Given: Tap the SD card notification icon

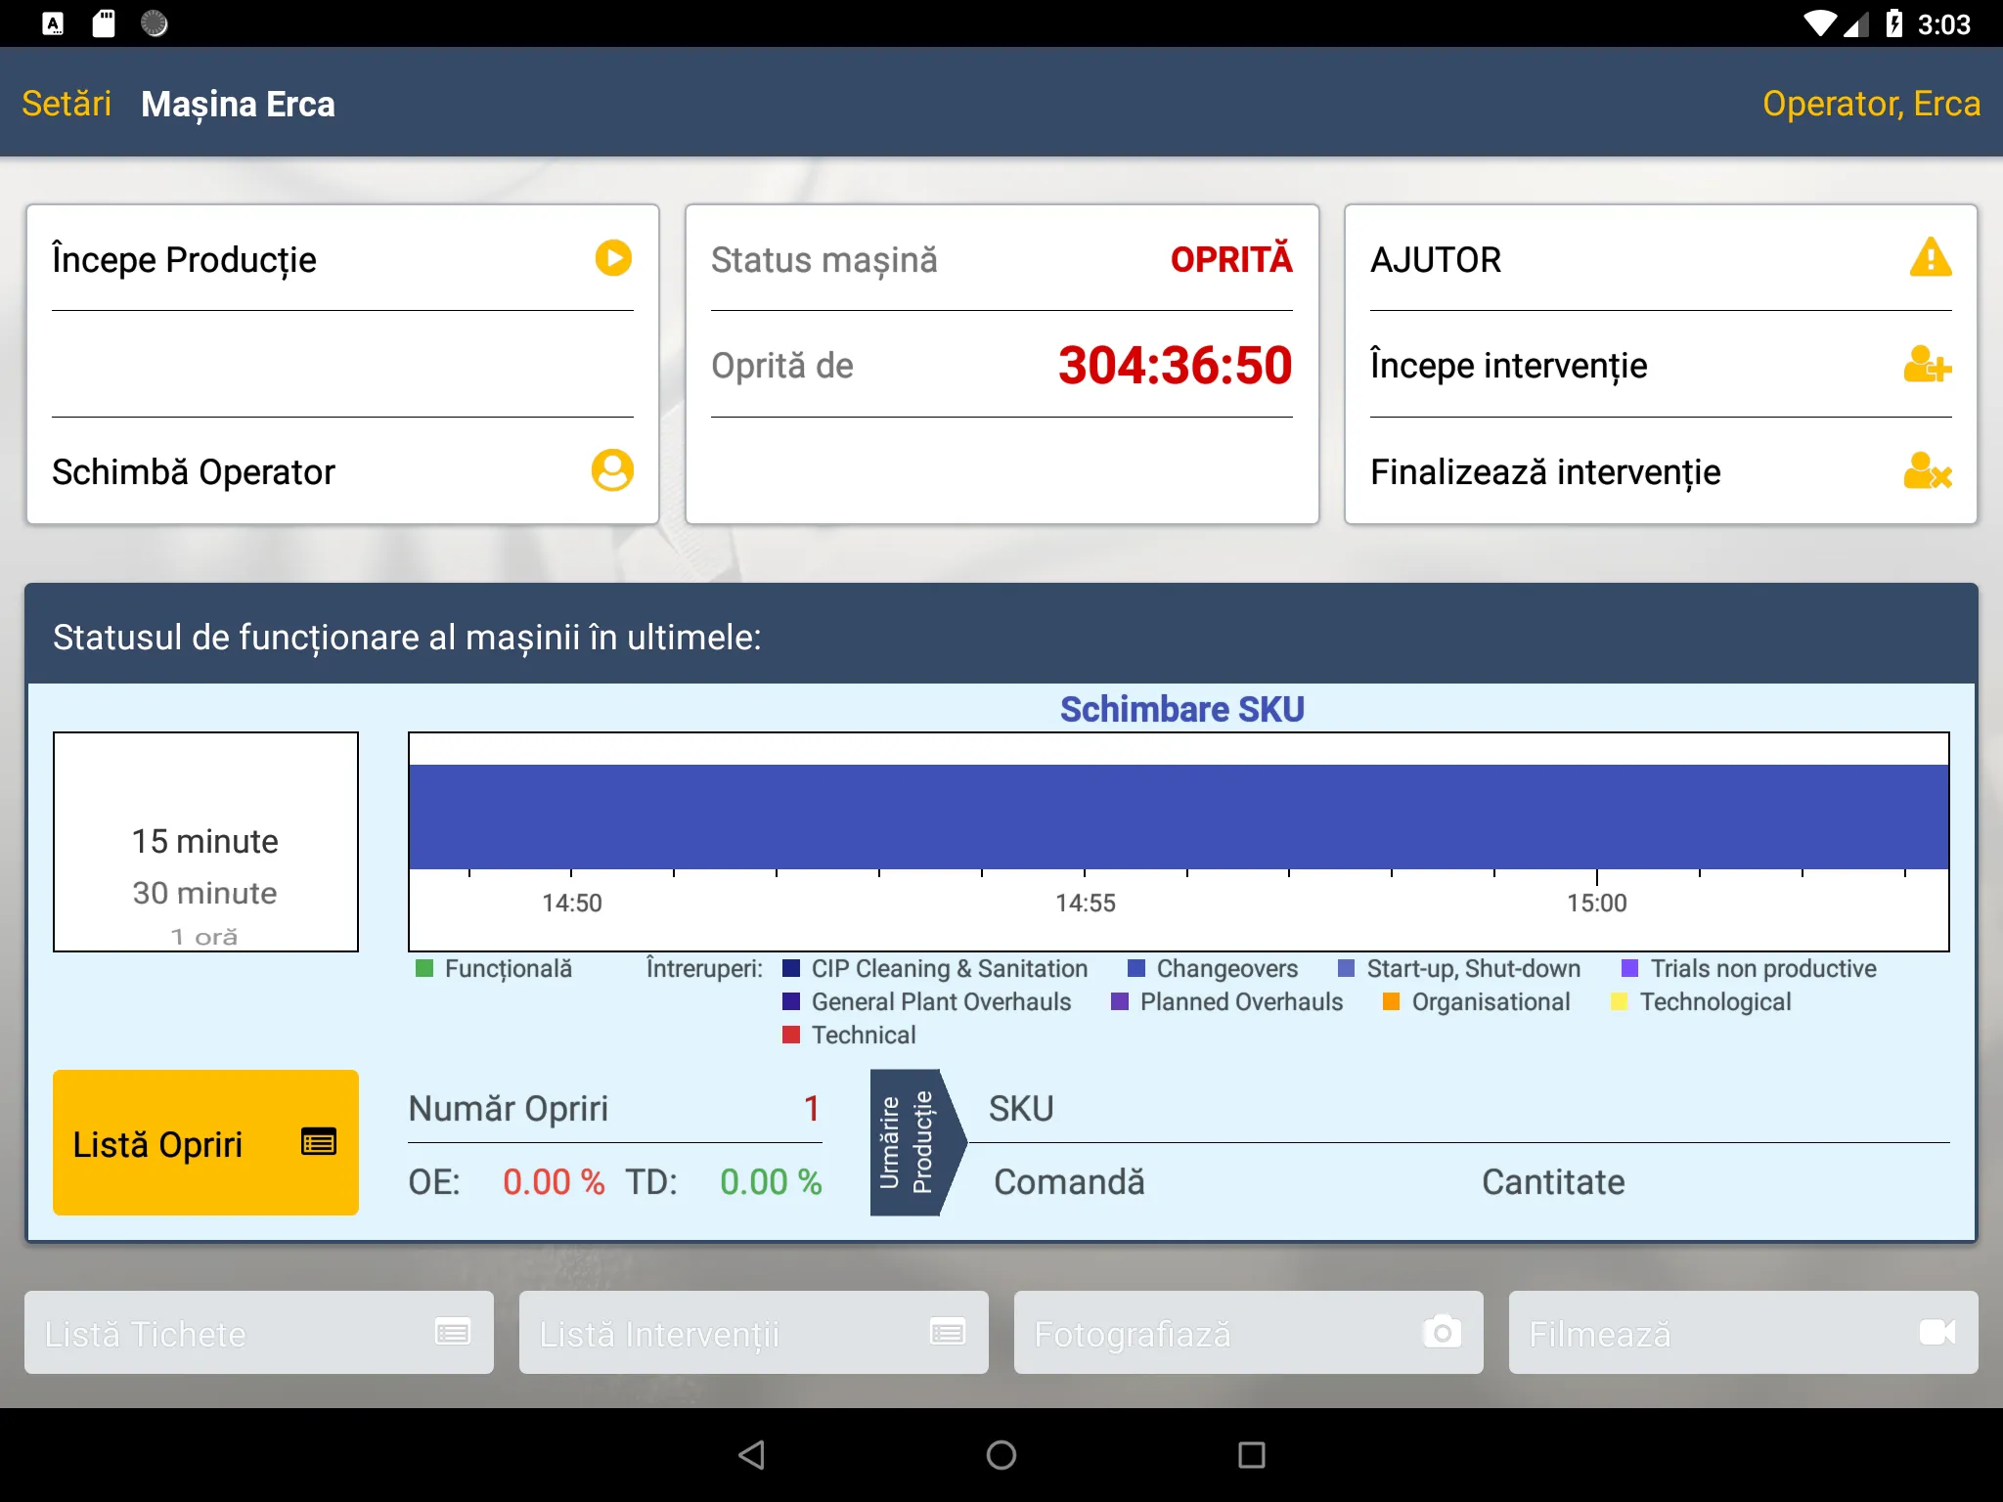Looking at the screenshot, I should 104,23.
